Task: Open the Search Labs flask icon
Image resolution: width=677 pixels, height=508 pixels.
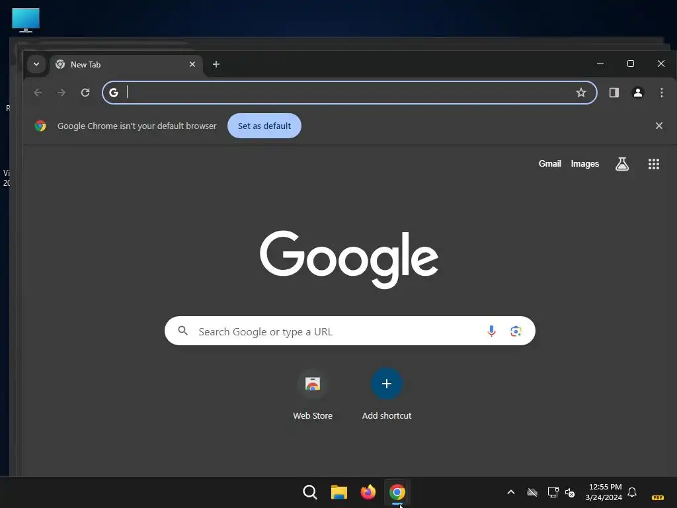Action: (621, 164)
